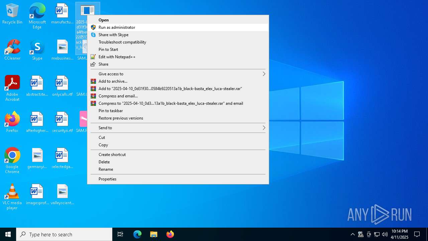The image size is (428, 241).
Task: Expand the Send to submenu
Action: 178,128
